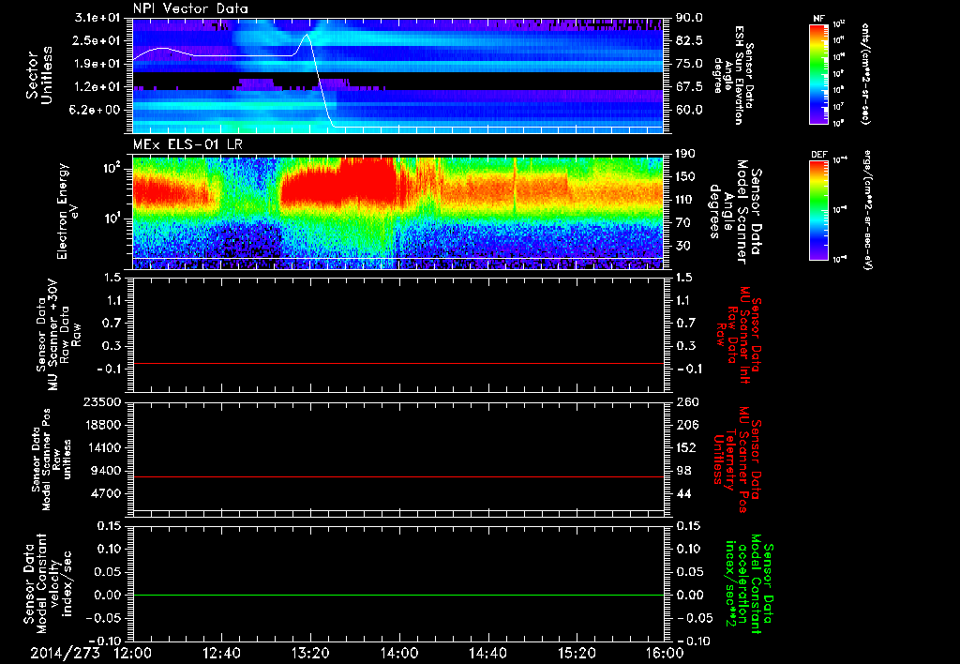Click the "82.5" Sun Elevation tick label
This screenshot has width=960, height=664.
689,40
